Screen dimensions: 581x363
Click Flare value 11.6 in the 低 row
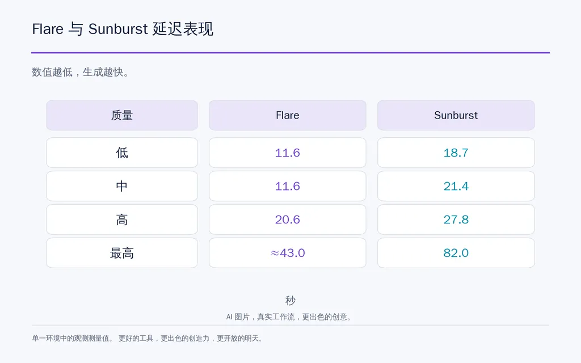pyautogui.click(x=288, y=153)
